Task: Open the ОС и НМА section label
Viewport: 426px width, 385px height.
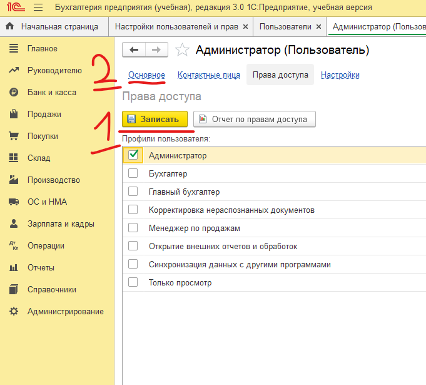Action: click(x=48, y=202)
